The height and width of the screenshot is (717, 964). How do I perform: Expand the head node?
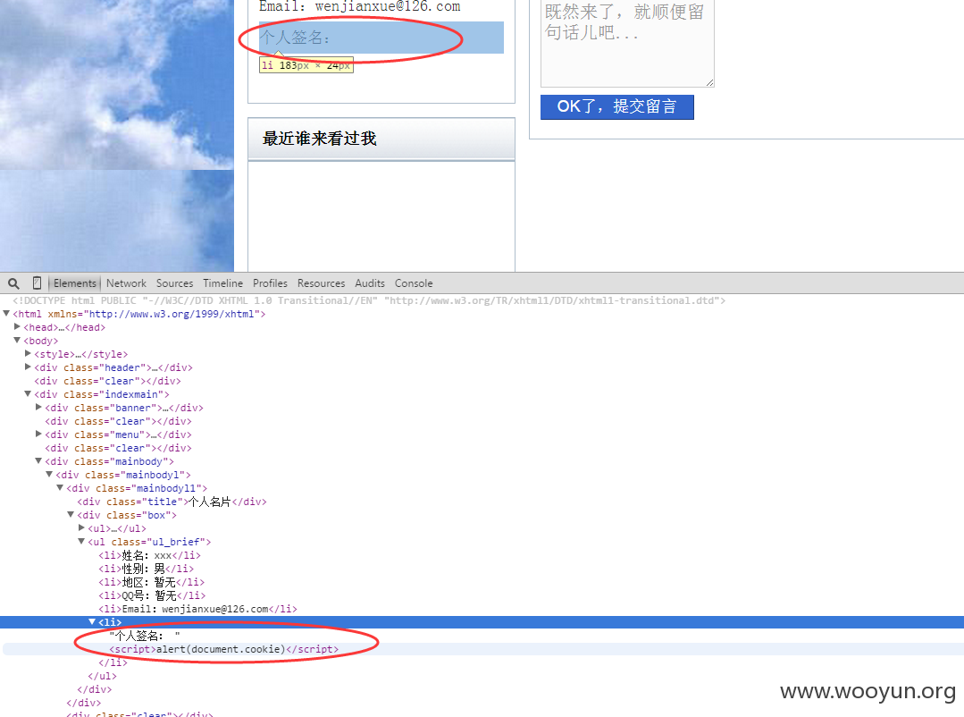(x=17, y=327)
